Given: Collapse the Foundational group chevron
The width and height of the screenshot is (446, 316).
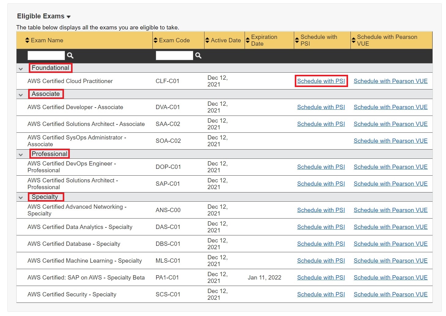Looking at the screenshot, I should click(21, 69).
